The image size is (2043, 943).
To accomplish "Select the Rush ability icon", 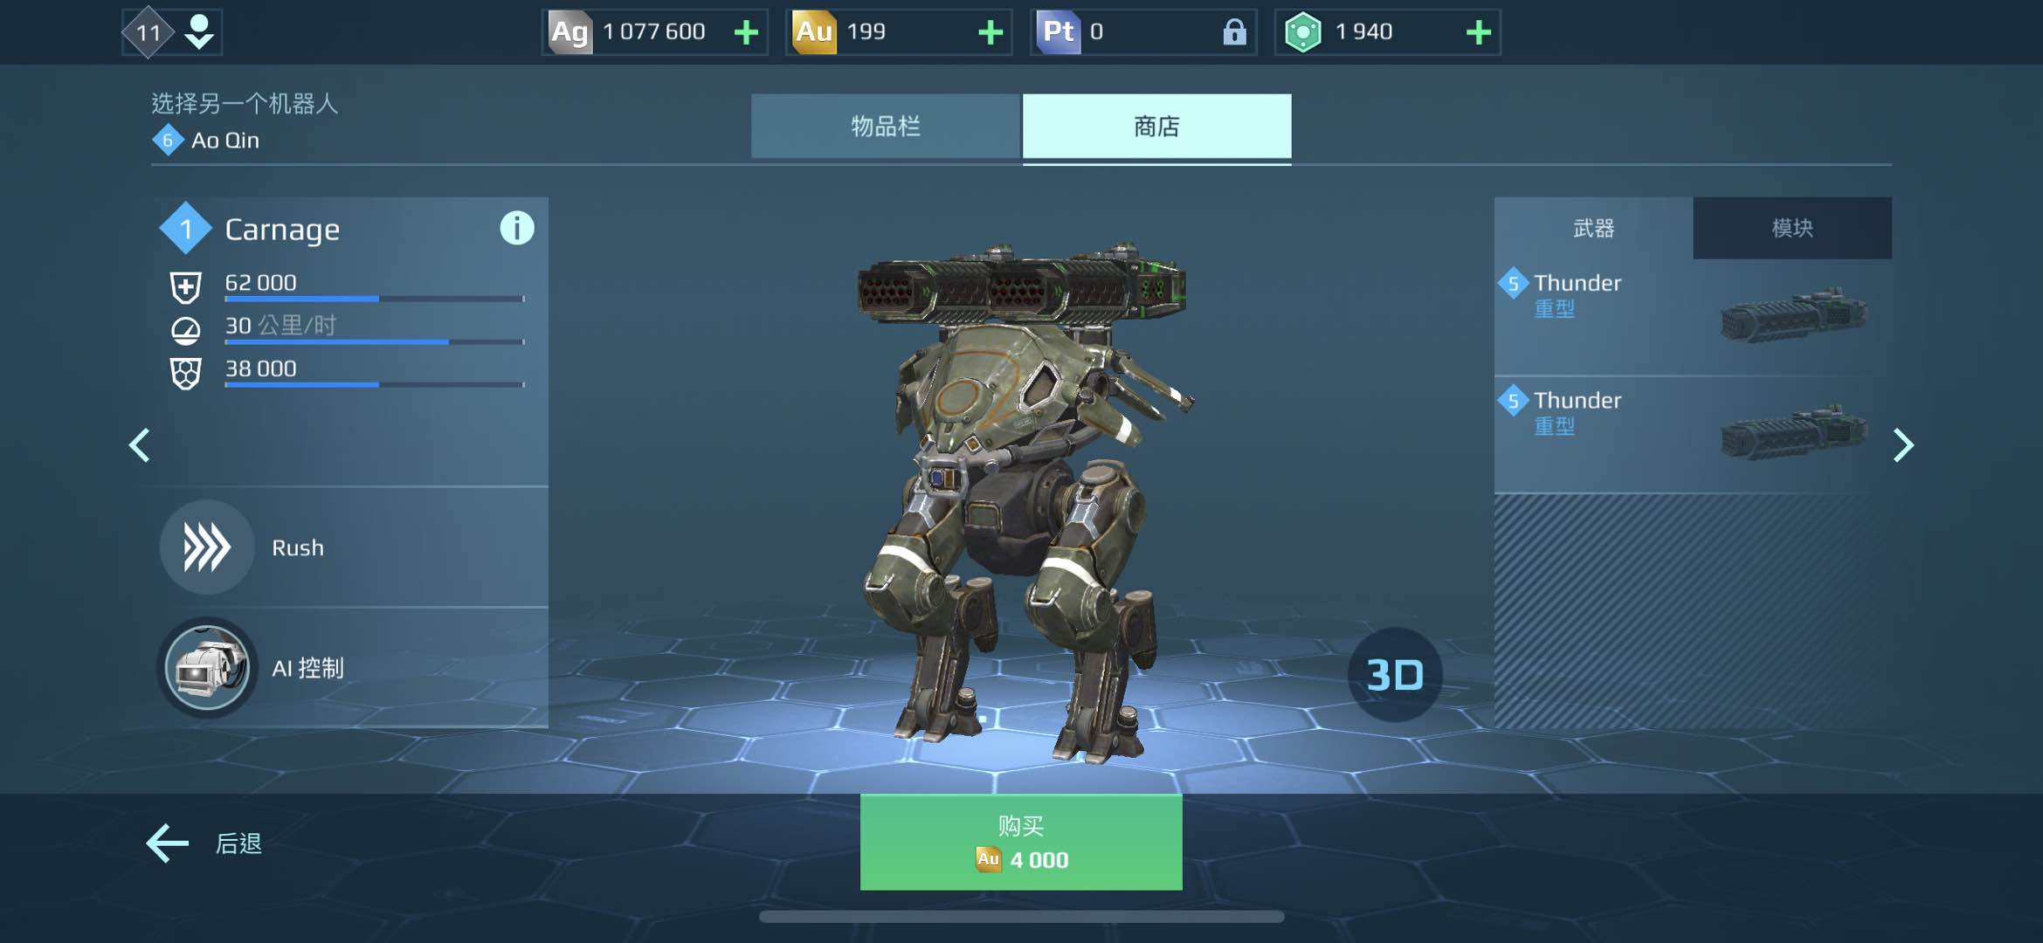I will [x=207, y=547].
